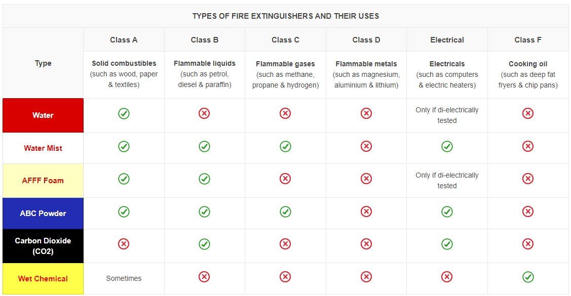
Task: Click red cross for ABC Powder Class F
Action: click(x=528, y=212)
